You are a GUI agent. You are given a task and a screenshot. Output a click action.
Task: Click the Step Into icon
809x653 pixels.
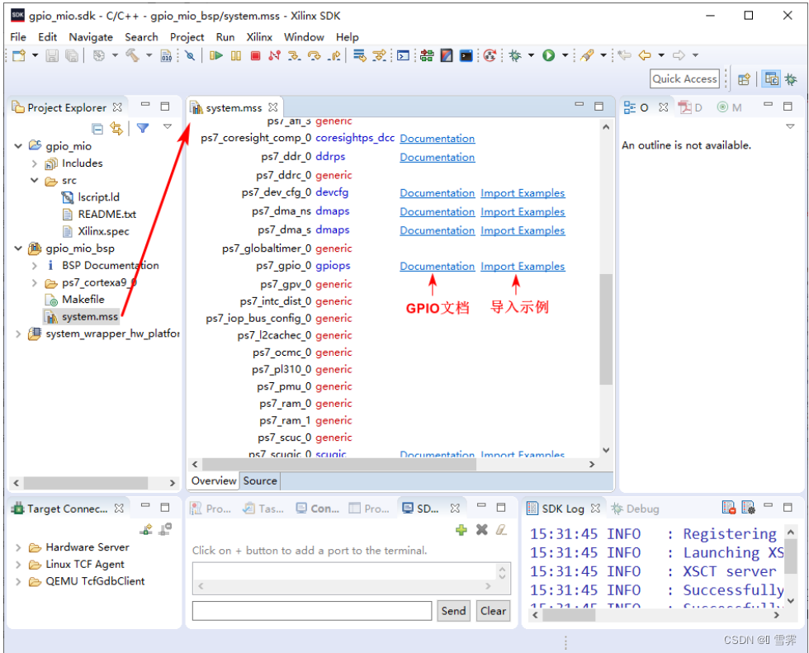pos(294,55)
